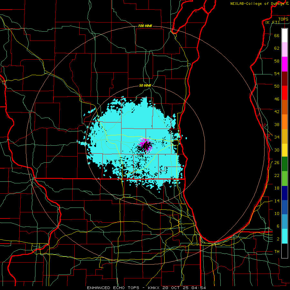Click the '100 NMI' range ring label
This screenshot has width=290, height=290.
click(145, 26)
